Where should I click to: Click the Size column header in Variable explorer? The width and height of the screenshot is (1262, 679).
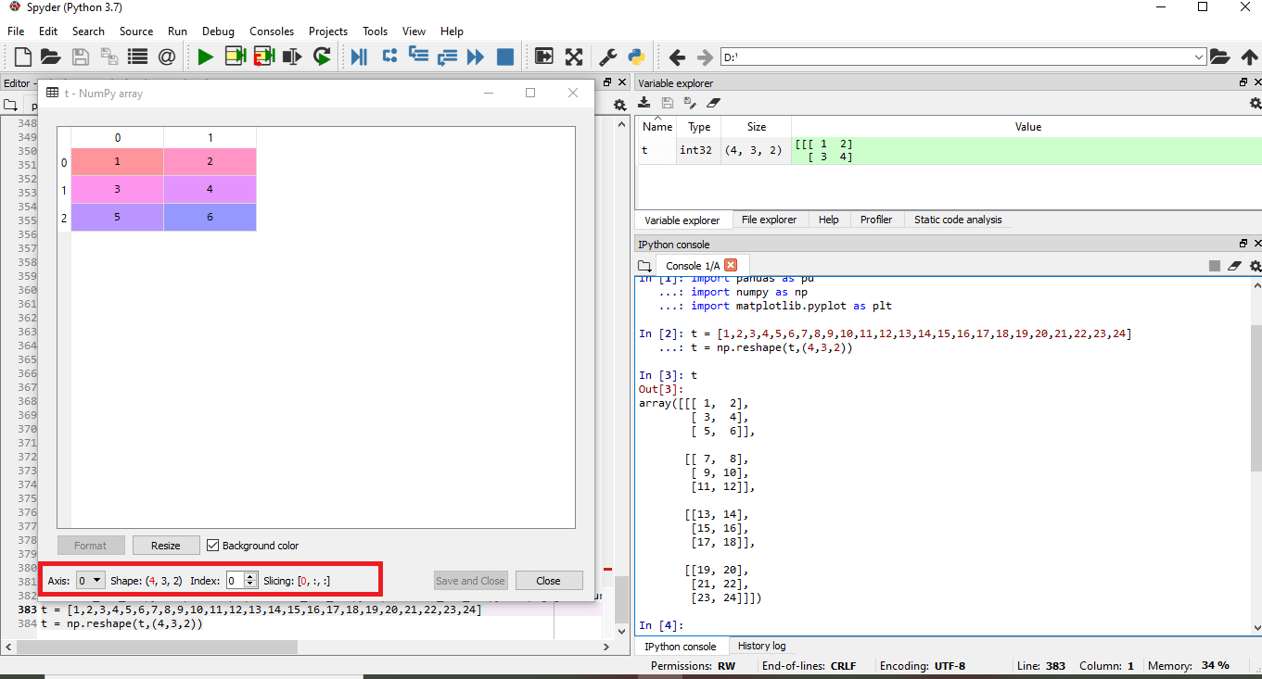[757, 127]
